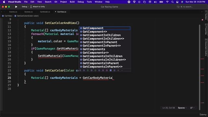Open the Search menu
This screenshot has width=208, height=117.
[48, 2]
